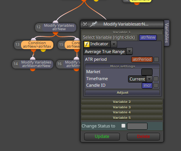The image size is (181, 151).
Task: Select node 12 Modify Variables atrNew
Action: point(56,27)
